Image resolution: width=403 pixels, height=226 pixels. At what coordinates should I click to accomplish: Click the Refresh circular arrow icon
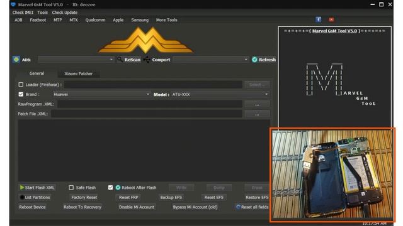click(254, 60)
